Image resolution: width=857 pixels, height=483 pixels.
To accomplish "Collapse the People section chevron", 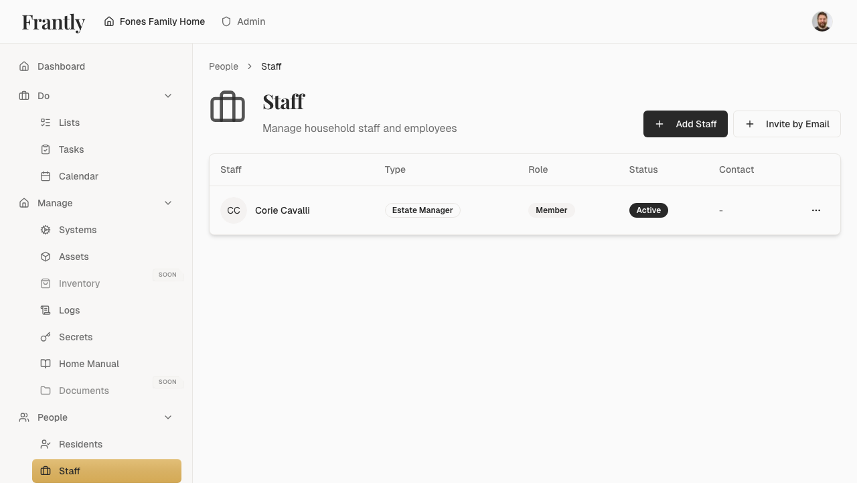I will point(168,417).
